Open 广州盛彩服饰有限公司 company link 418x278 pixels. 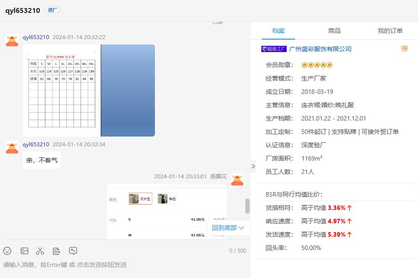click(320, 49)
